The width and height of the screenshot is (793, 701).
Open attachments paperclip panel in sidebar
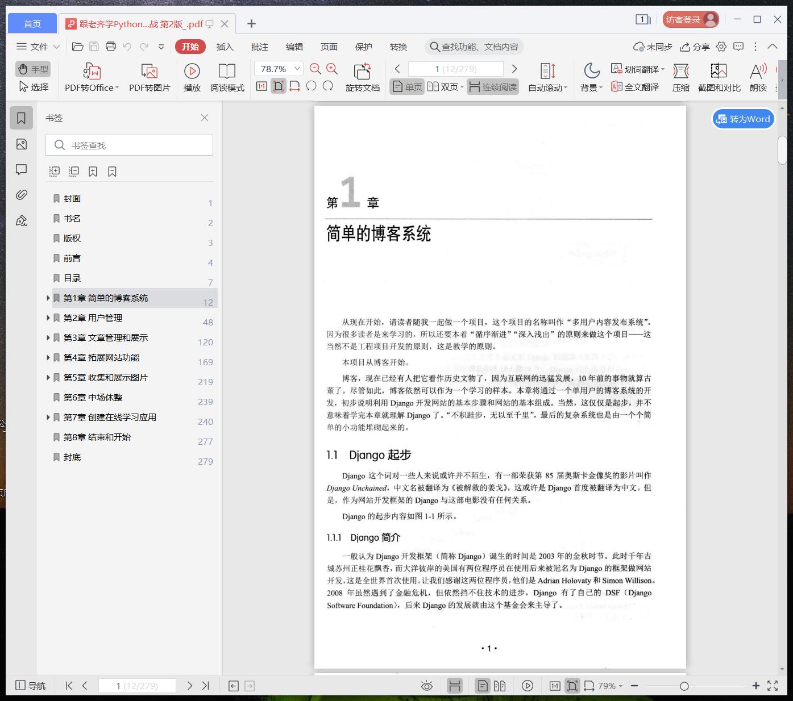coord(22,195)
